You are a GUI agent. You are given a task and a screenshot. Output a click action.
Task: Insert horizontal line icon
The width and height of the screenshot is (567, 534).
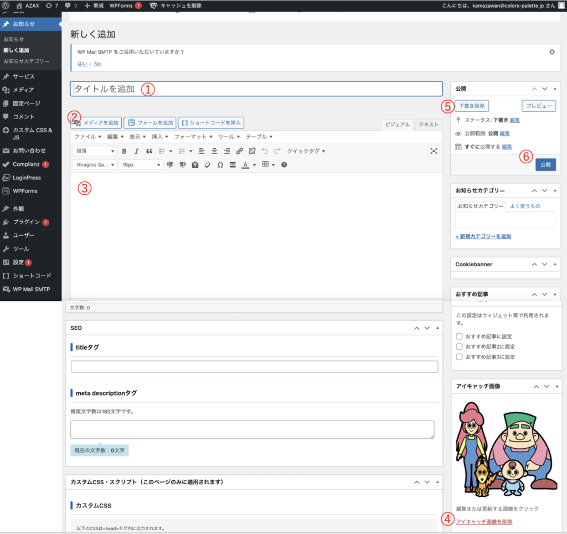pyautogui.click(x=233, y=165)
